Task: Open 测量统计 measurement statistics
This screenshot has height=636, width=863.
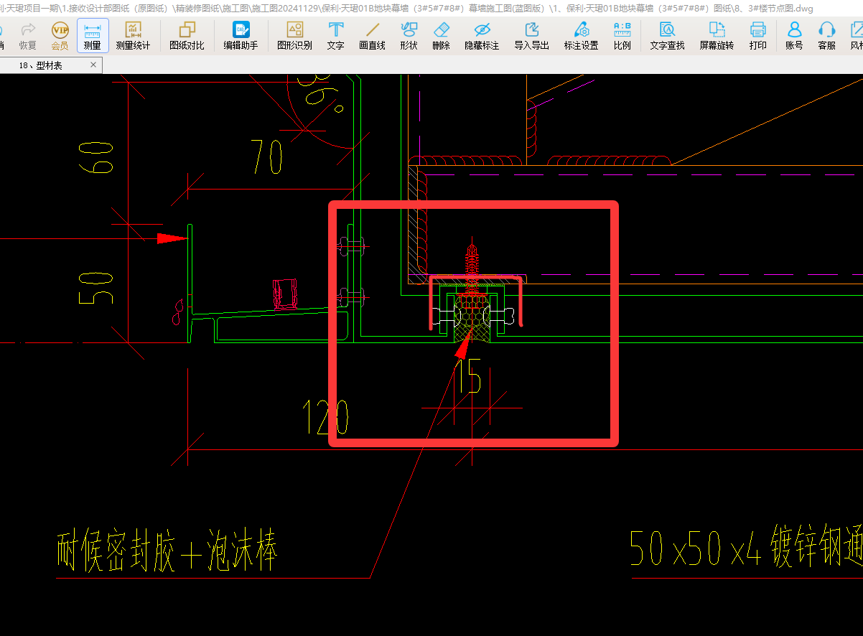Action: click(133, 36)
